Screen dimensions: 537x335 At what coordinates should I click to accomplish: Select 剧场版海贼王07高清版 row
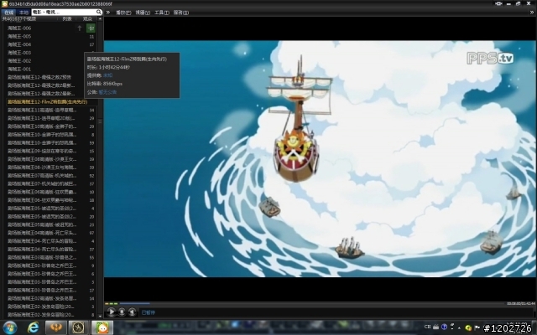pos(51,176)
